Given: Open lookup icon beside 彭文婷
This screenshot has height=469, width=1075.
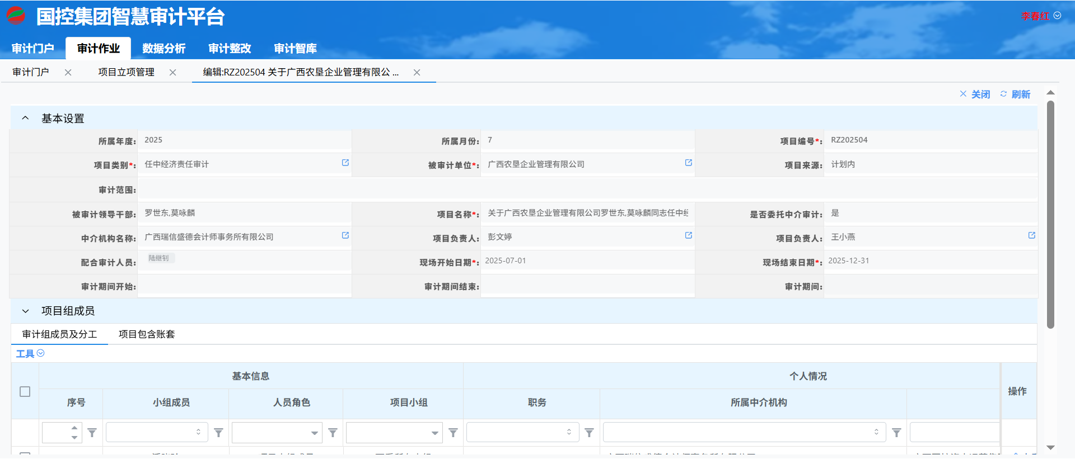Looking at the screenshot, I should point(689,235).
